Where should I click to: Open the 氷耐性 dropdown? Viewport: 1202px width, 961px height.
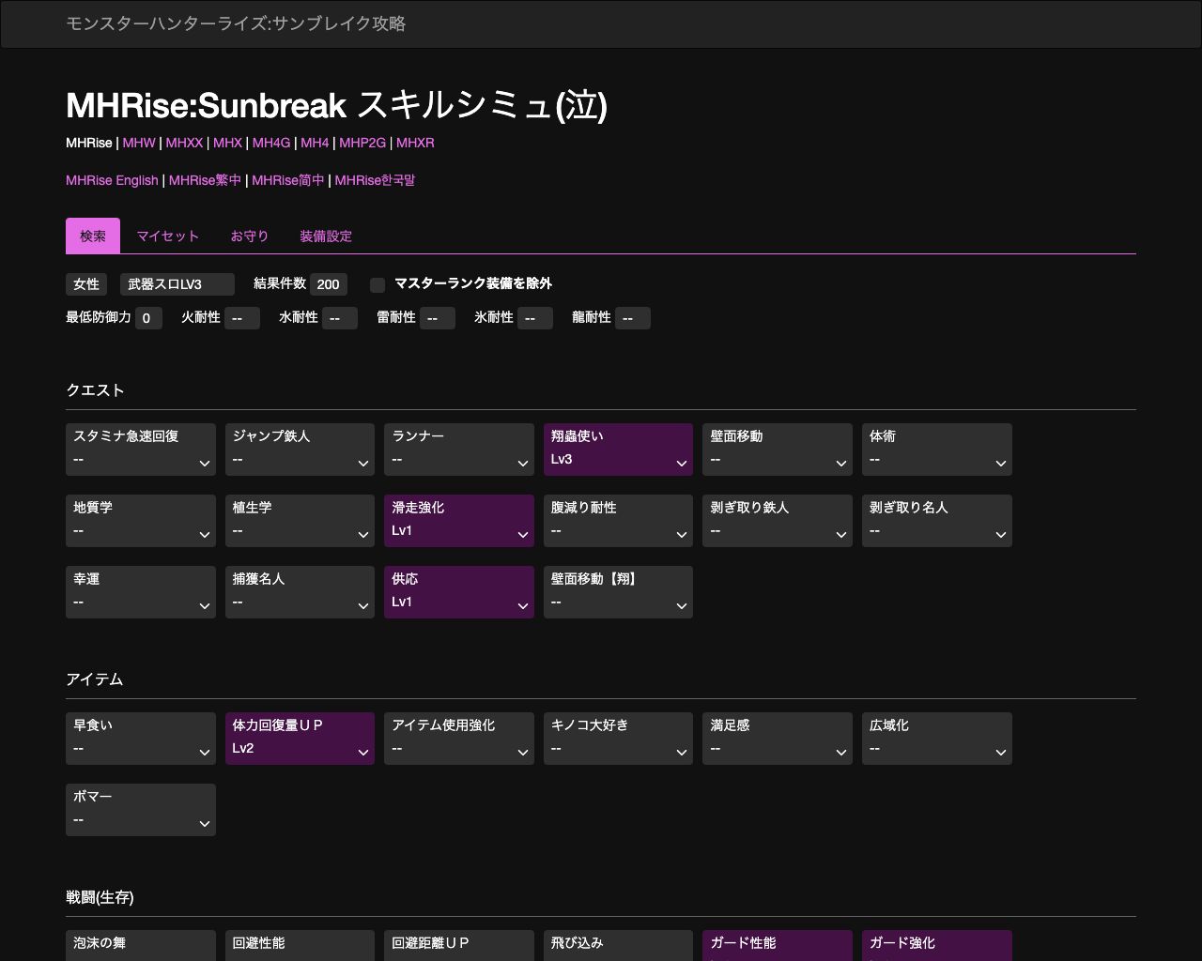(x=535, y=318)
